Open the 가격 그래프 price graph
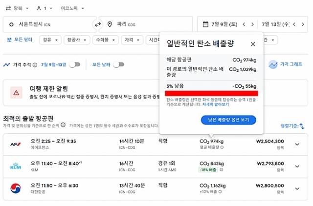Viewport: 313px width, 206px height. click(x=285, y=64)
